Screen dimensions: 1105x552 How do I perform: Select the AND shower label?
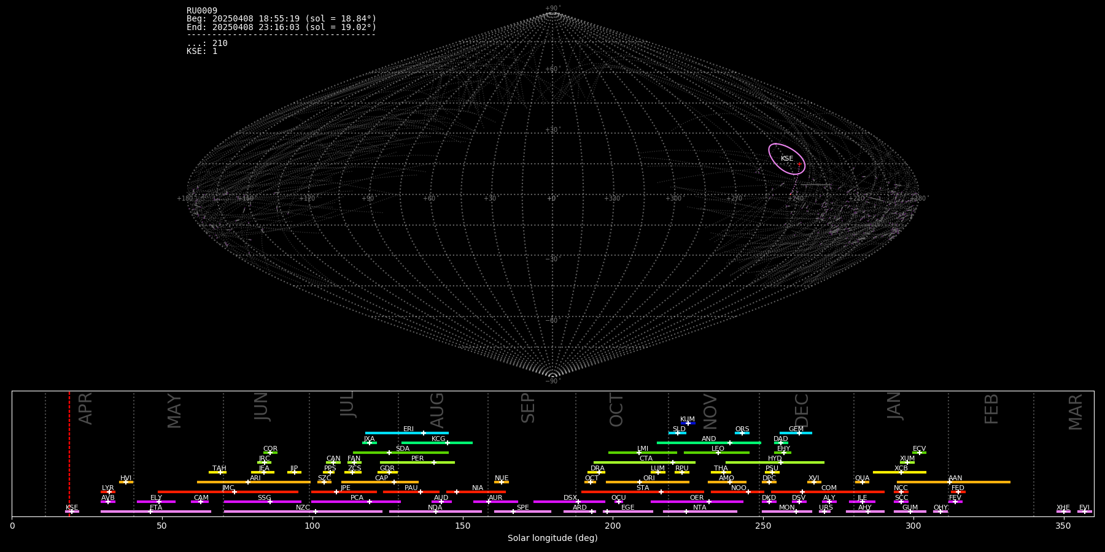point(708,439)
